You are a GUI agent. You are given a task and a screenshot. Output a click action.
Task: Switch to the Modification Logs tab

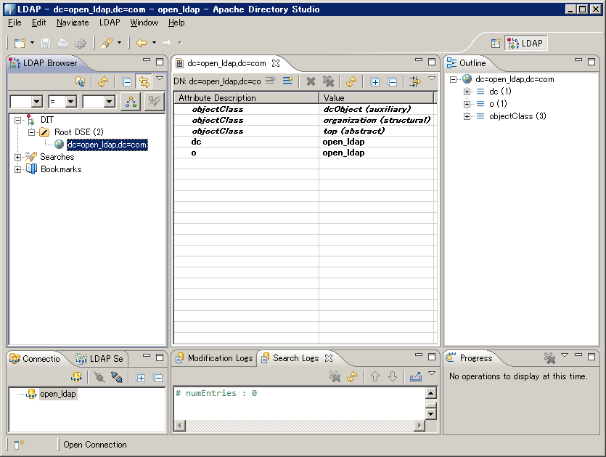point(215,358)
